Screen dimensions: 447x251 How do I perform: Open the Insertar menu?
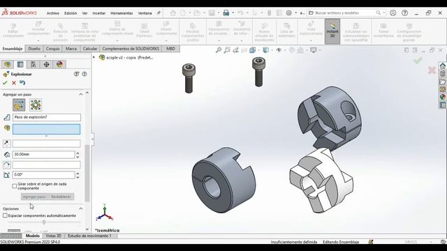coord(99,13)
